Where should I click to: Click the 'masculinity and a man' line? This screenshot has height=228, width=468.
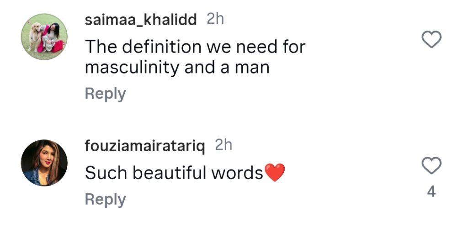[x=177, y=68]
